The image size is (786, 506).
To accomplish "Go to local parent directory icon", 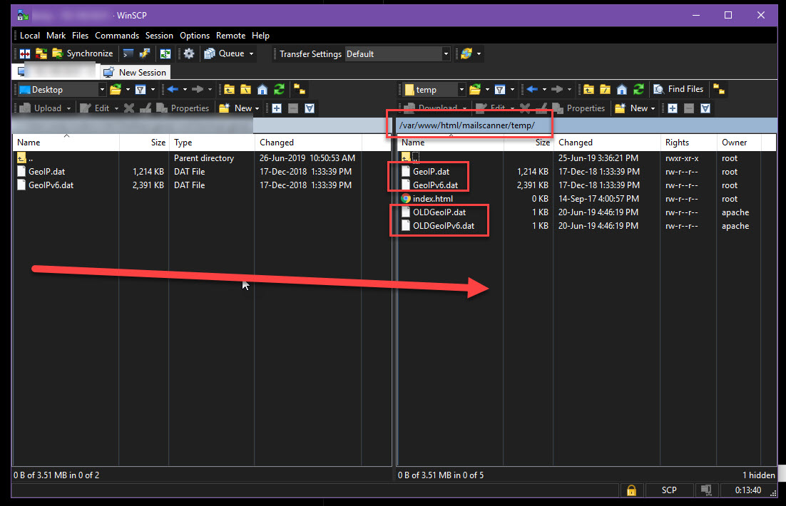I will (x=229, y=90).
